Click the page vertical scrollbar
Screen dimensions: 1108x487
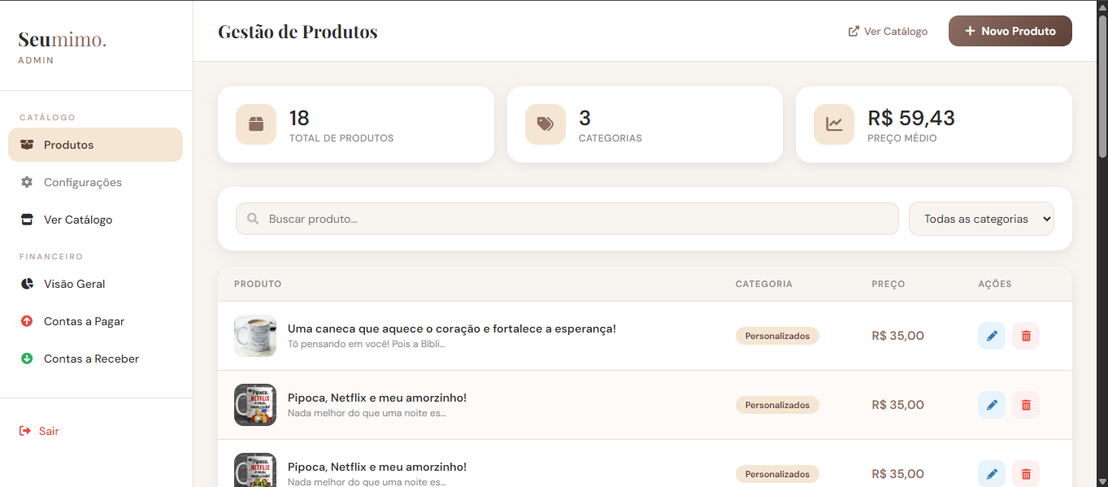coord(1102,85)
